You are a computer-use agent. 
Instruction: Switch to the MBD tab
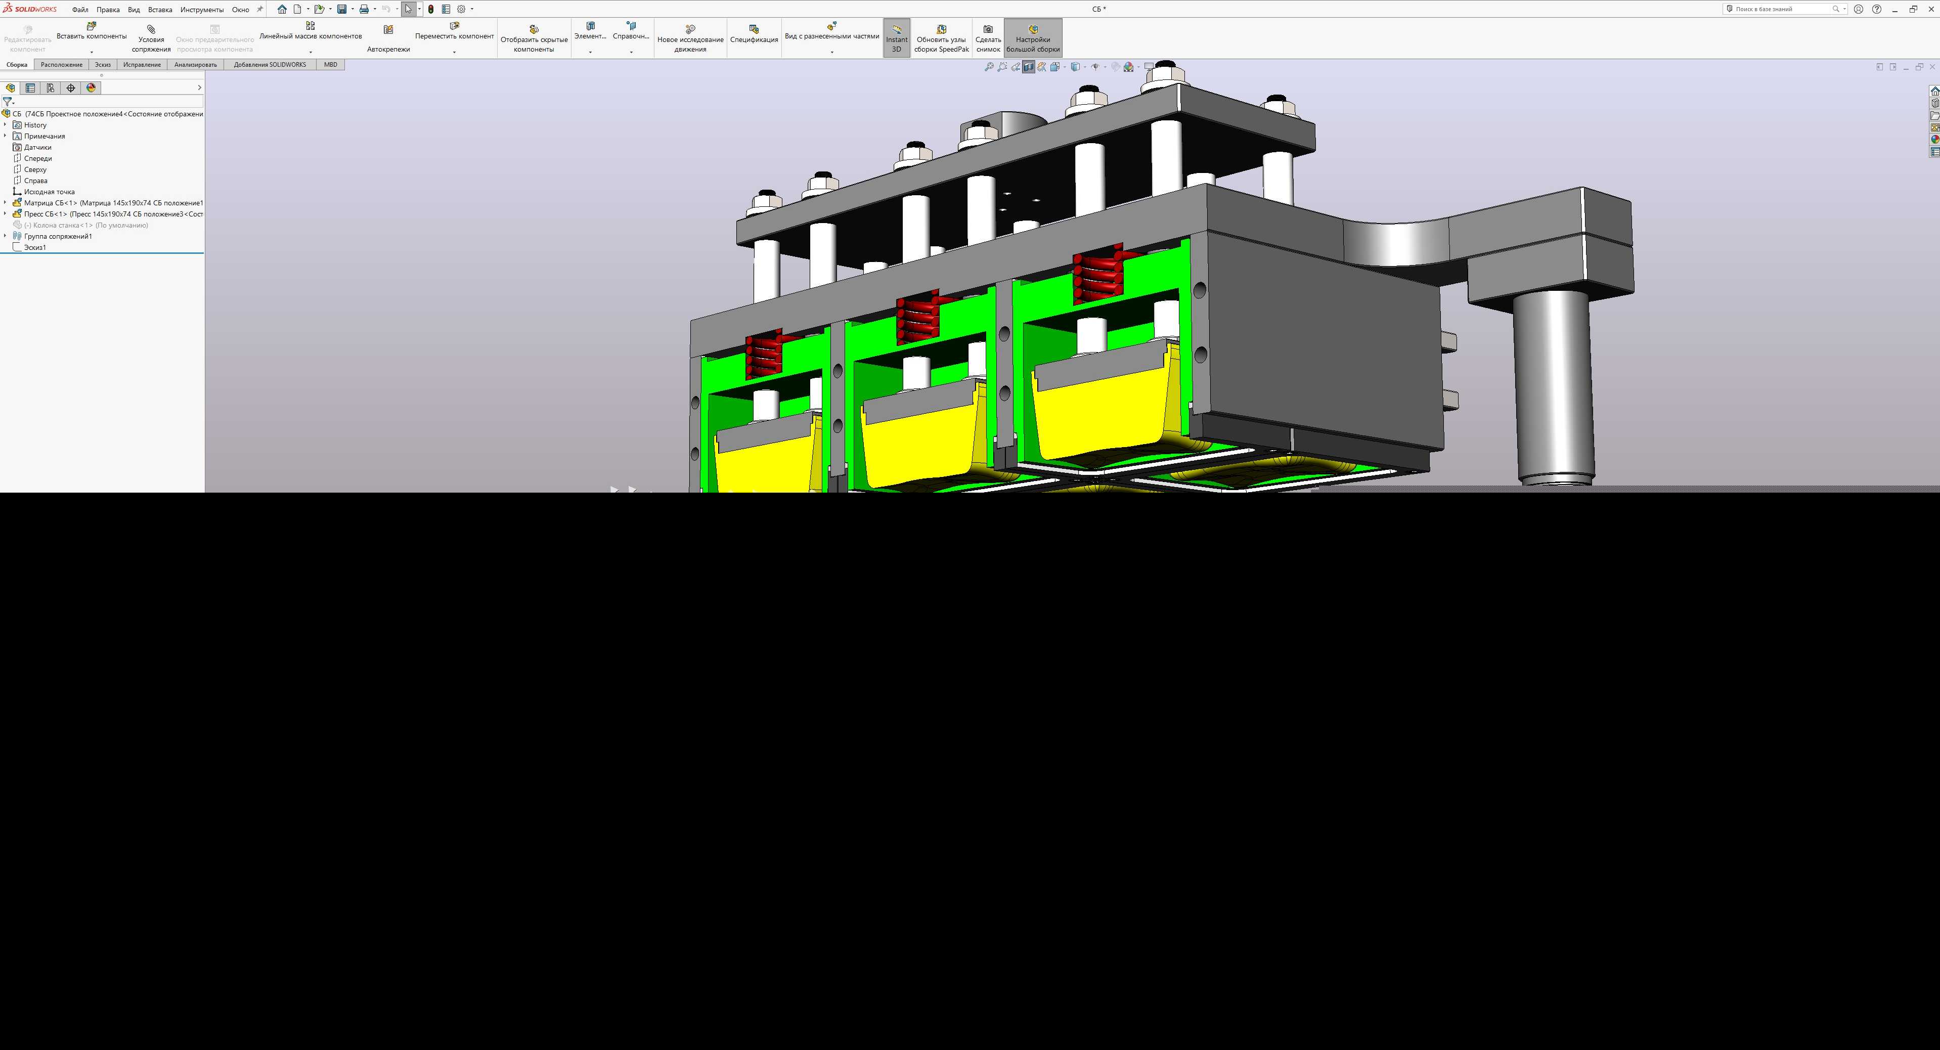331,65
